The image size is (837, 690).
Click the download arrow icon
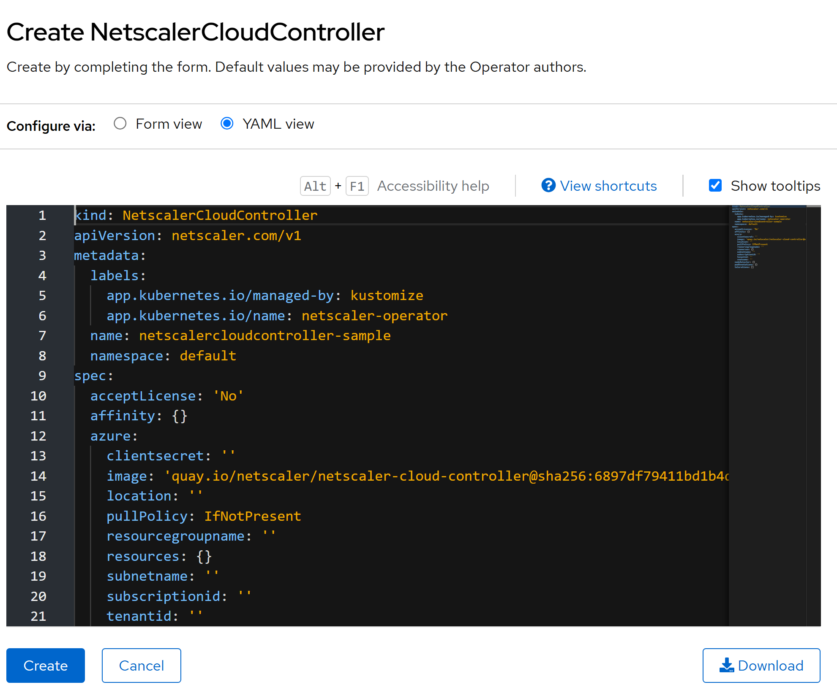tap(727, 666)
